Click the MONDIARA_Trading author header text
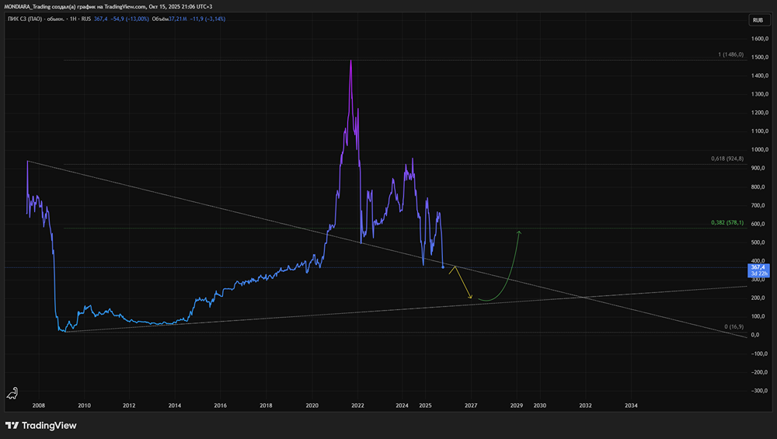Screen dimensions: 777x439 tap(27, 6)
